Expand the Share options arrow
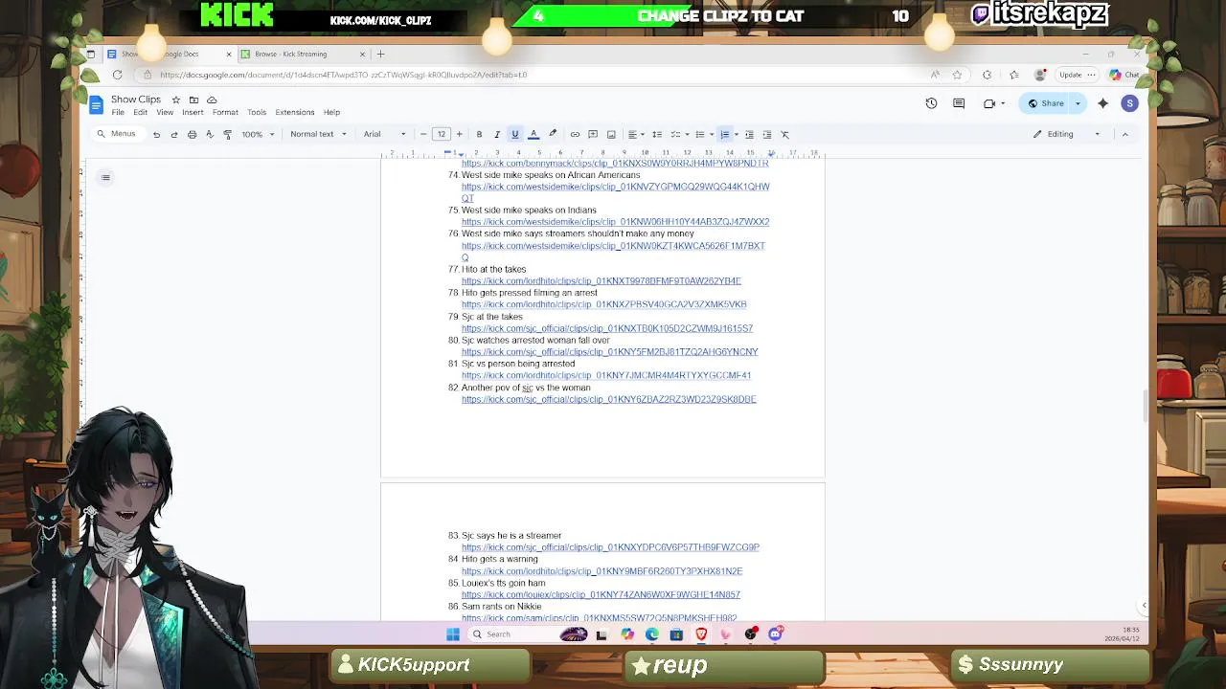 [x=1078, y=103]
